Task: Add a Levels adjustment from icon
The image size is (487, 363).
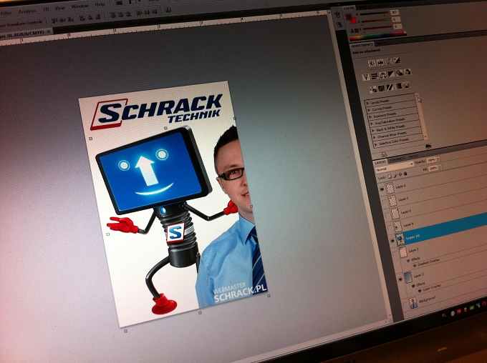Action: 380,63
